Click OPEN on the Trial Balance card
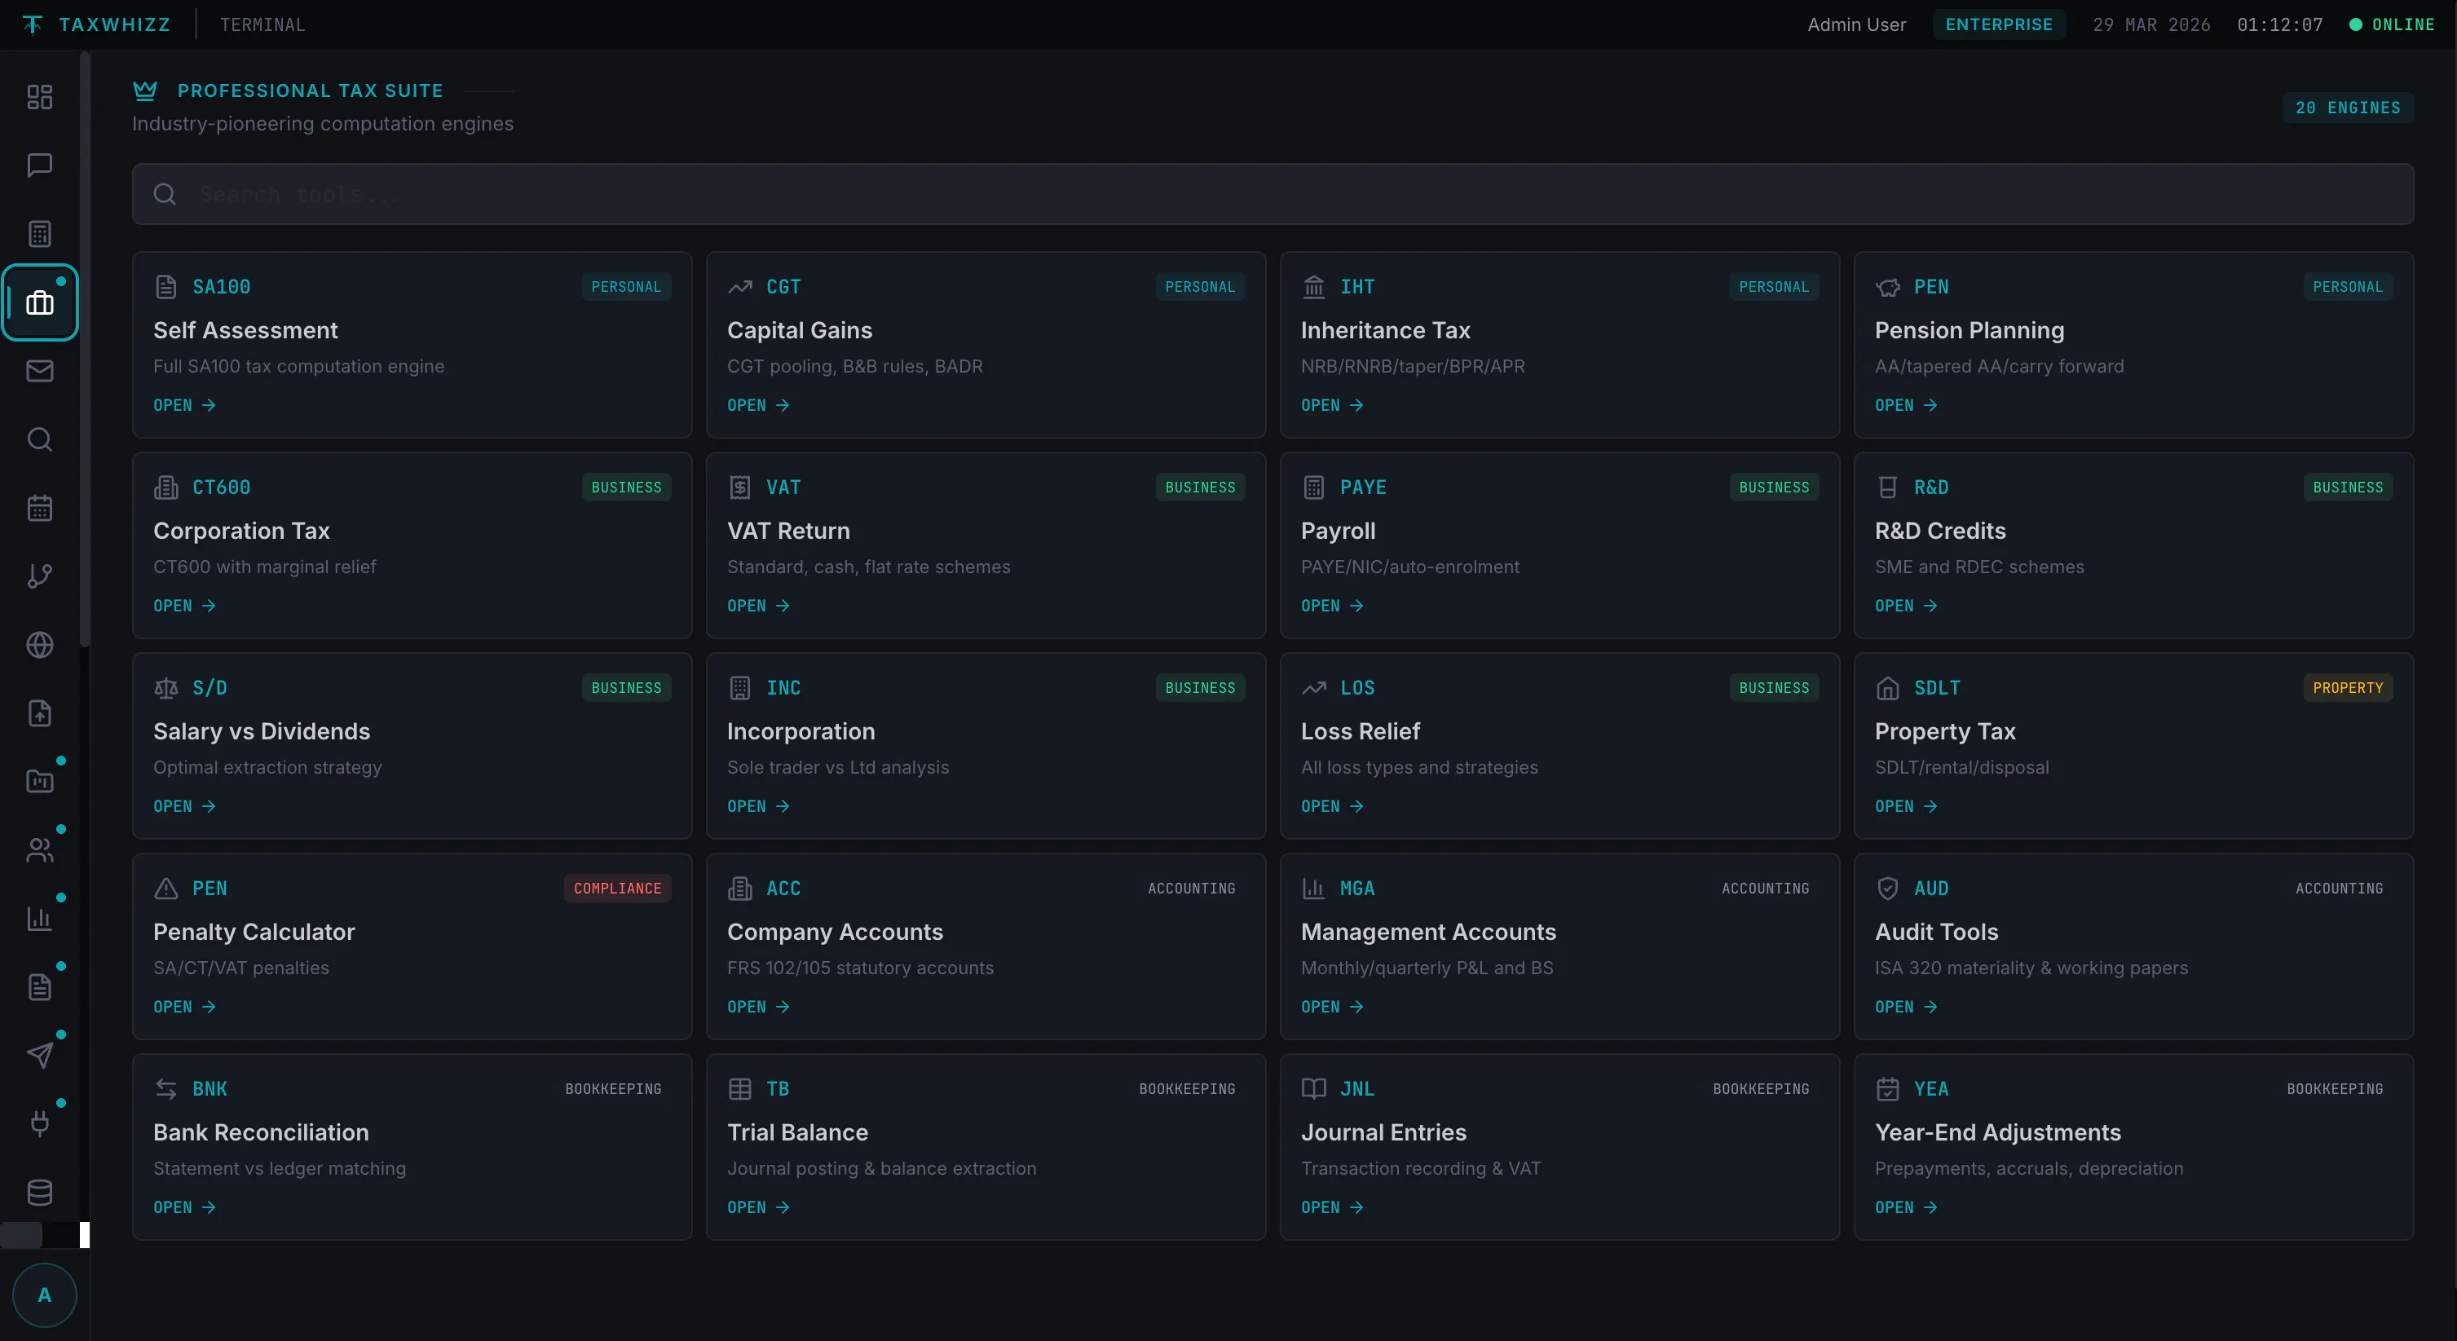This screenshot has width=2457, height=1341. tap(758, 1207)
